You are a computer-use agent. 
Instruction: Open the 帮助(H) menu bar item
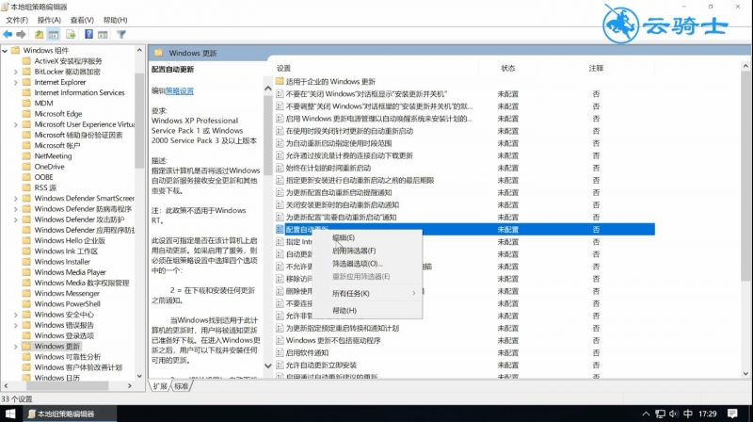[115, 20]
